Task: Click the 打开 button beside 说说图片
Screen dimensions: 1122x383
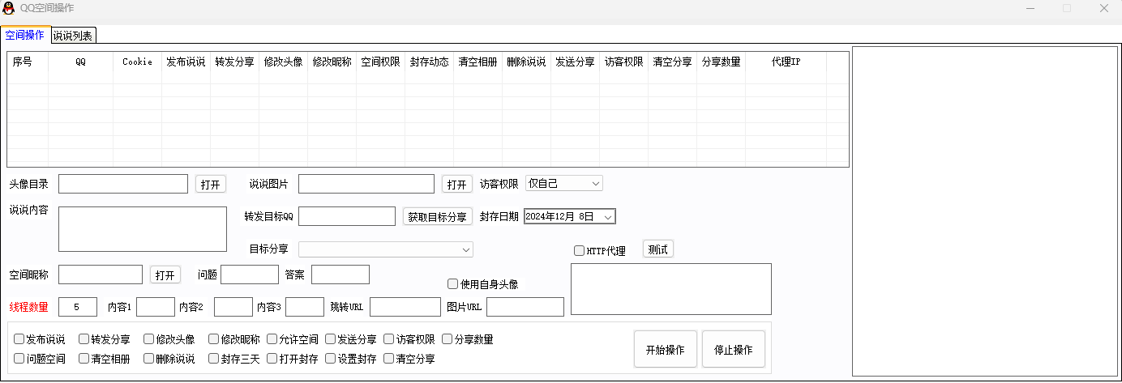Action: click(x=456, y=185)
